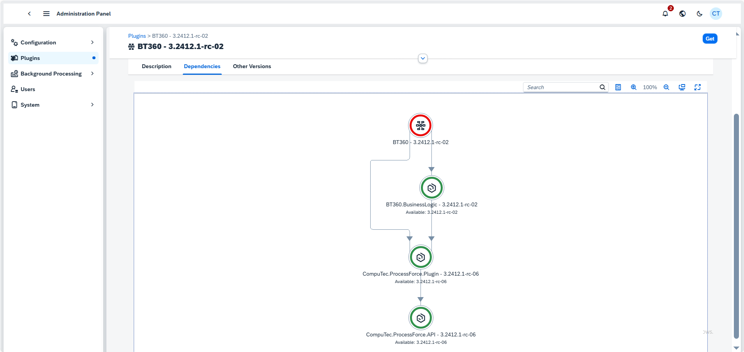Click the blue Get button
This screenshot has height=352, width=744.
coord(710,39)
